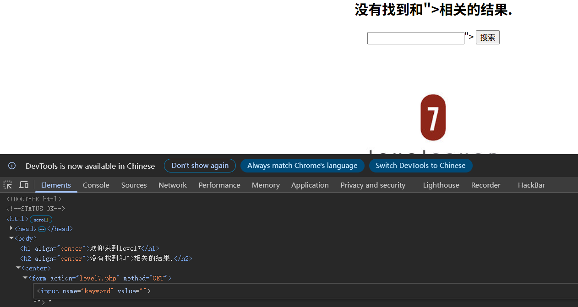Click the Don't show again button
The height and width of the screenshot is (307, 578).
pos(200,166)
